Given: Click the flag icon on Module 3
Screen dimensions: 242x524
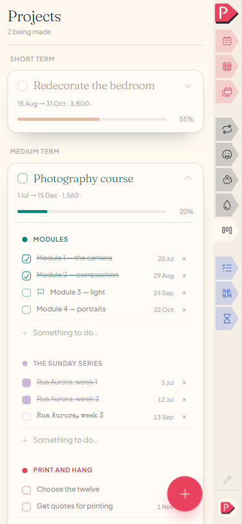Looking at the screenshot, I should click(41, 292).
